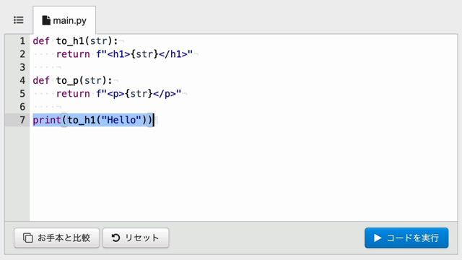Viewport: 462px width, 260px height.
Task: Click the file icon in main.py tab
Action: coord(46,20)
